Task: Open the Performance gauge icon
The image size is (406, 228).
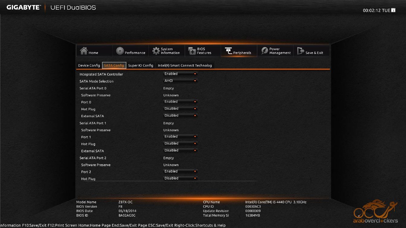Action: (x=120, y=51)
